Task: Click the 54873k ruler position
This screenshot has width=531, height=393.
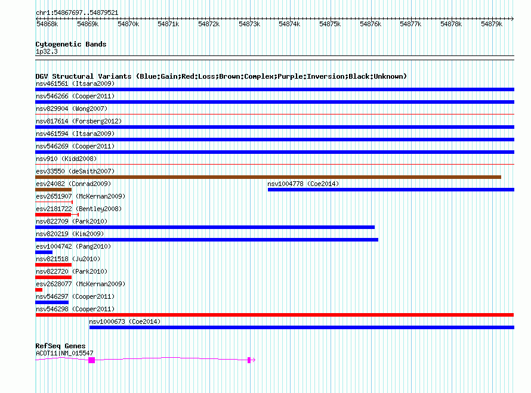Action: 249,24
